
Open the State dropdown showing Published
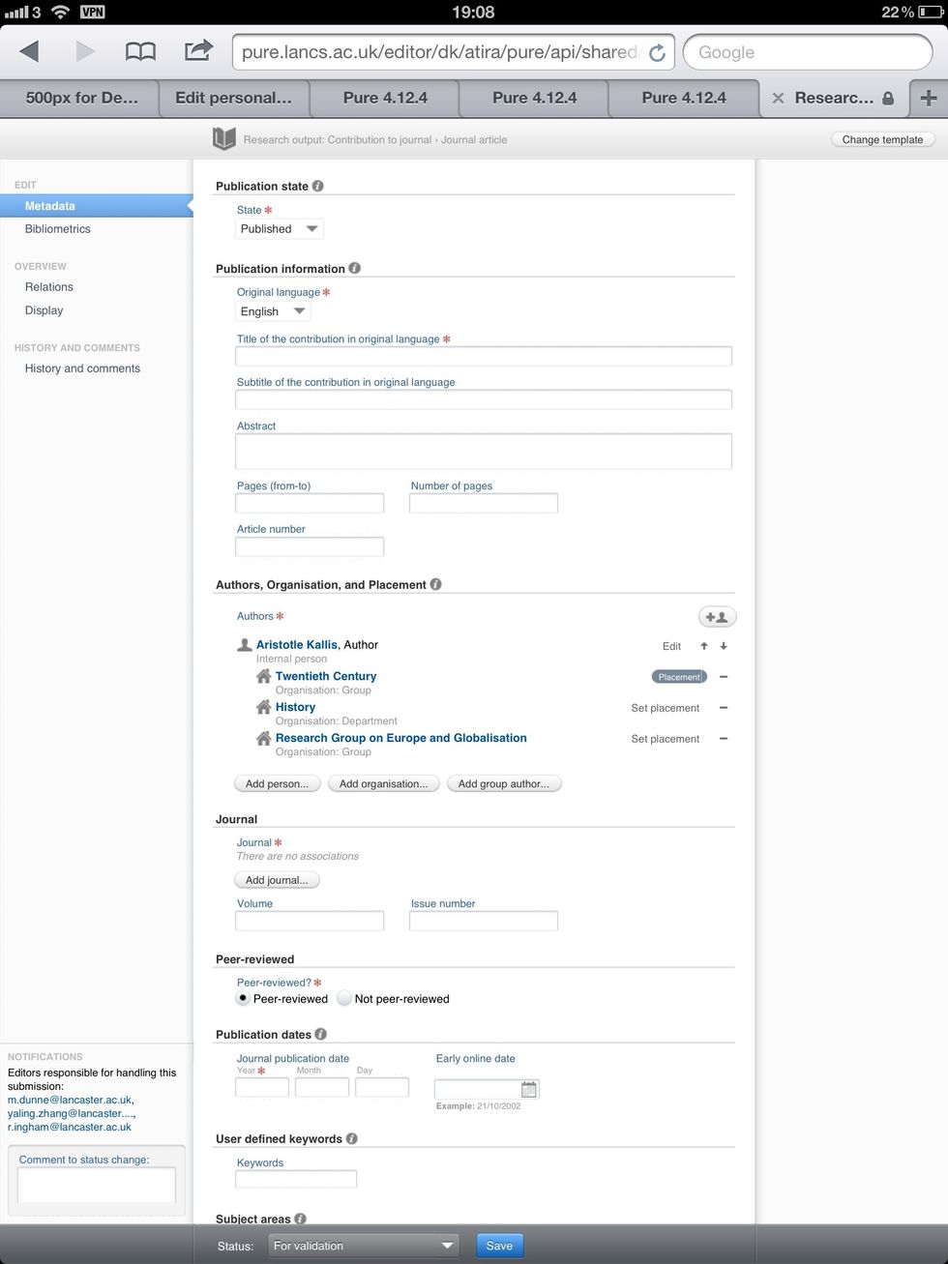point(279,229)
